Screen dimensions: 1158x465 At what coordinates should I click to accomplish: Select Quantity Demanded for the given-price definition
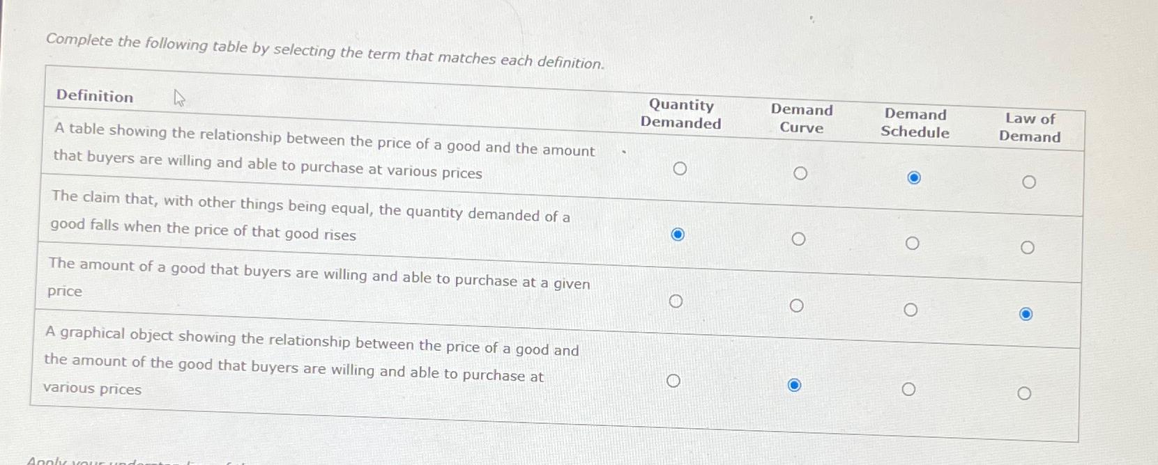coord(675,301)
